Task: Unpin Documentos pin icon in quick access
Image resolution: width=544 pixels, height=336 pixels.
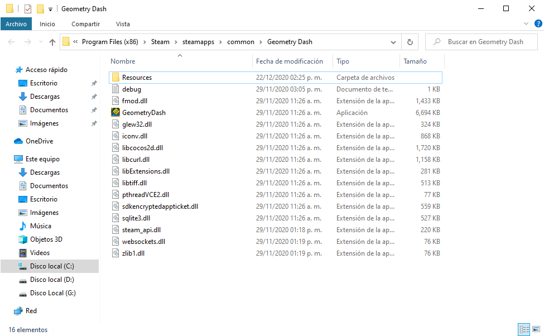Action: 94,110
